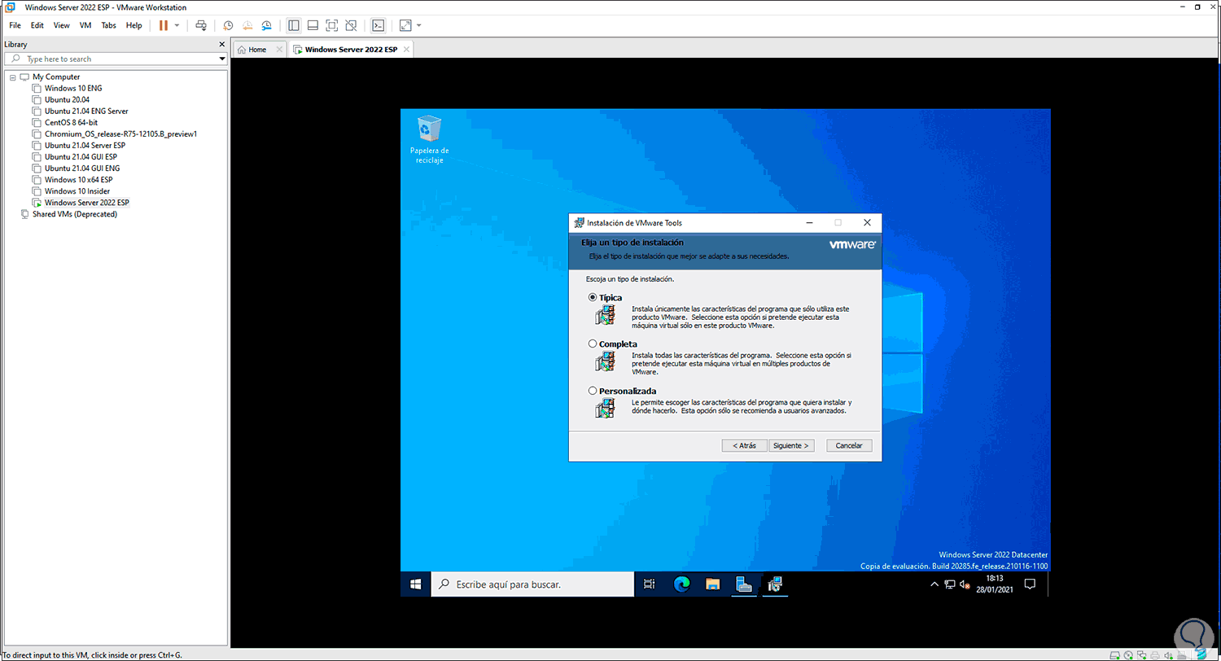Select Ubuntu 20.04 in the library
Screen dimensions: 1221x661
67,99
